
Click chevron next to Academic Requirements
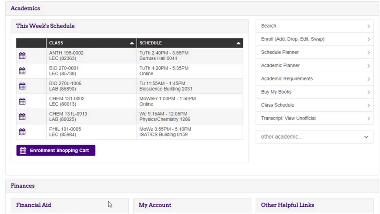pos(368,79)
